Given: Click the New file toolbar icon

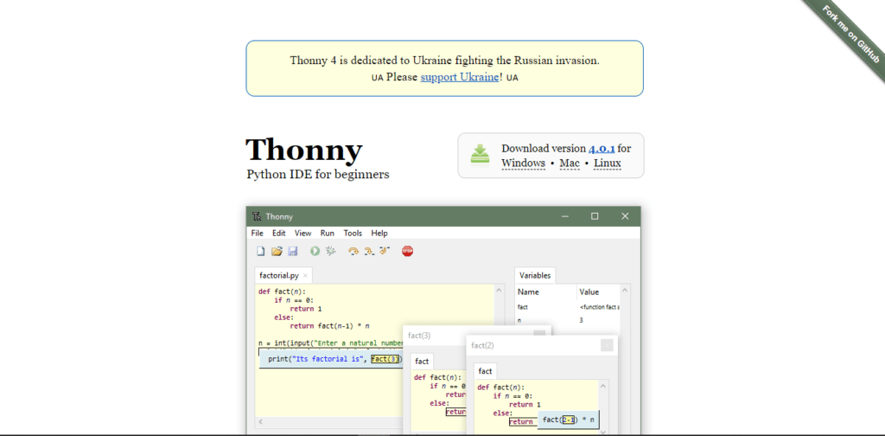Looking at the screenshot, I should pos(261,252).
